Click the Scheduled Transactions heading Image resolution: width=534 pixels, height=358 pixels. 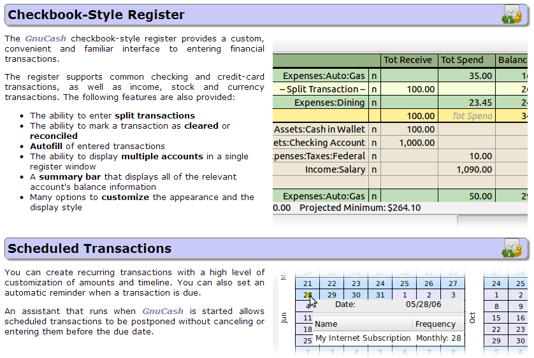(x=90, y=248)
